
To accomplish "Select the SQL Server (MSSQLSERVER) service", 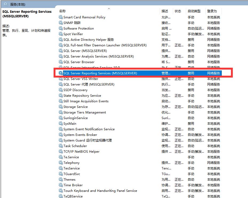I will pos(85,51).
